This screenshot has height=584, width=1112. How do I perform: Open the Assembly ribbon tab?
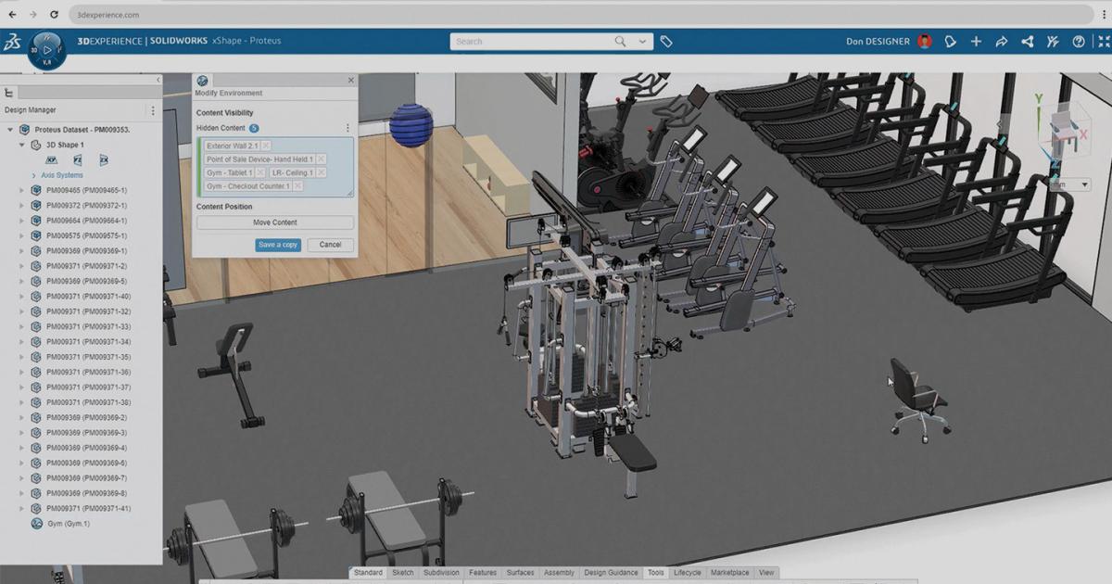(559, 573)
